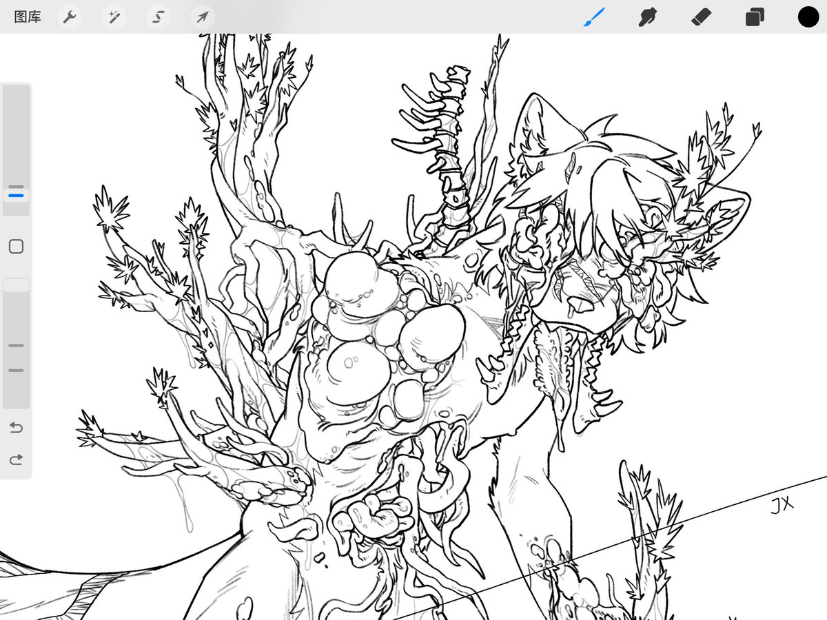827x620 pixels.
Task: Adjust the brush size slider
Action: pyautogui.click(x=17, y=149)
